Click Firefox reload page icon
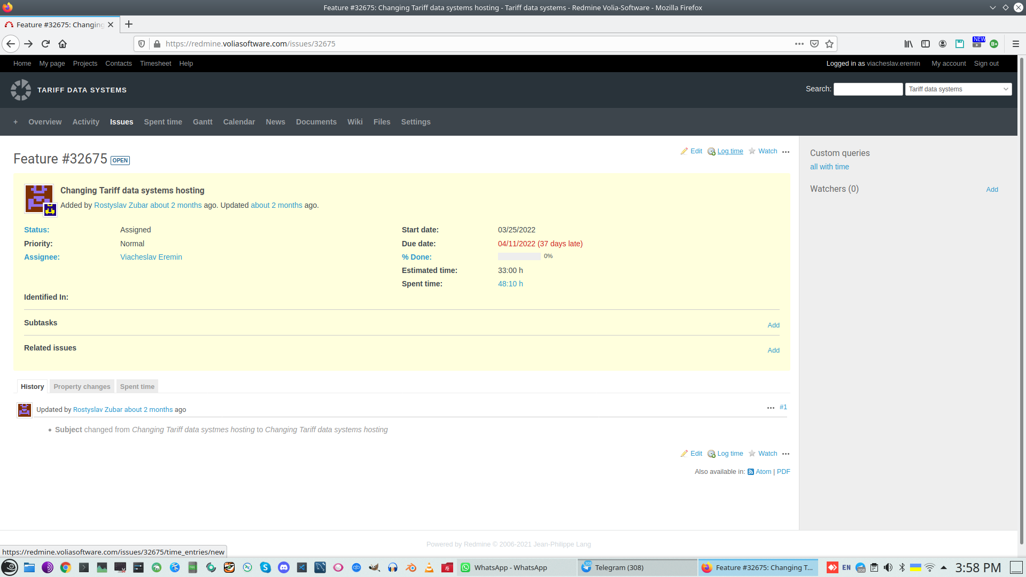Screen dimensions: 1026x577 pyautogui.click(x=45, y=44)
